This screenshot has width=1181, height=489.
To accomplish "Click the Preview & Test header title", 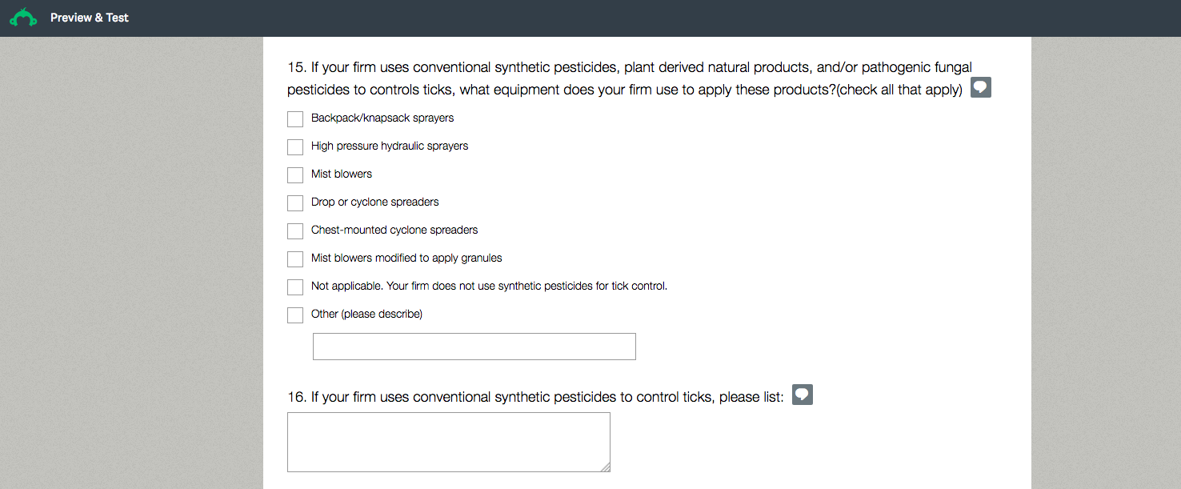I will click(90, 18).
